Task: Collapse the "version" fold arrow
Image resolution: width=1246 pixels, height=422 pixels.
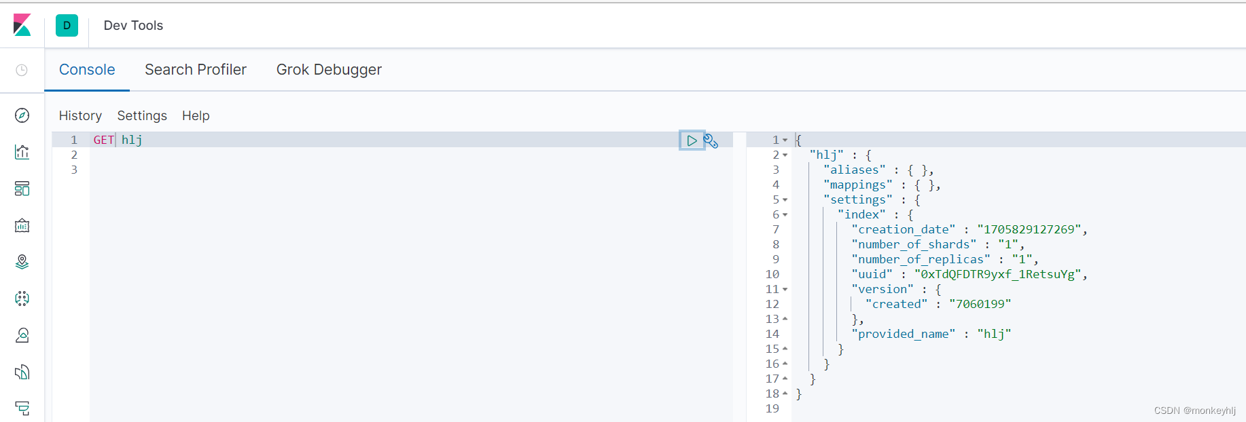Action: [x=785, y=290]
